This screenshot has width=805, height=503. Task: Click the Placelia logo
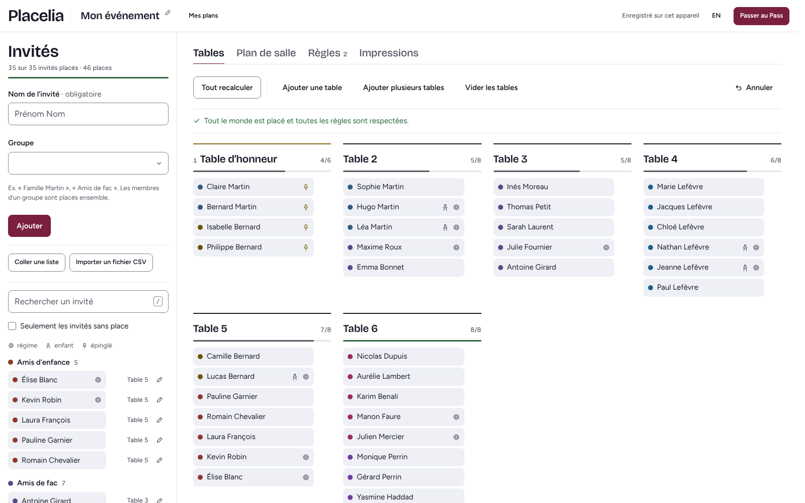36,16
